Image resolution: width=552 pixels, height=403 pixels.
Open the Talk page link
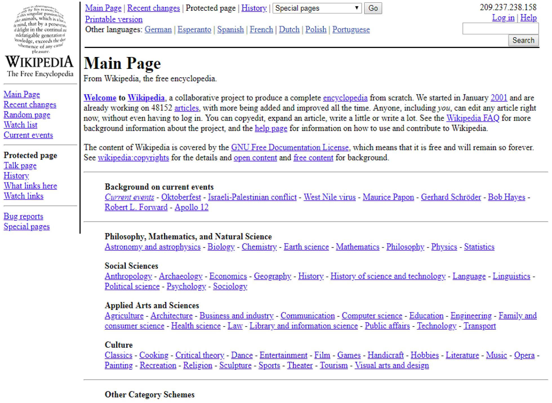(x=20, y=166)
